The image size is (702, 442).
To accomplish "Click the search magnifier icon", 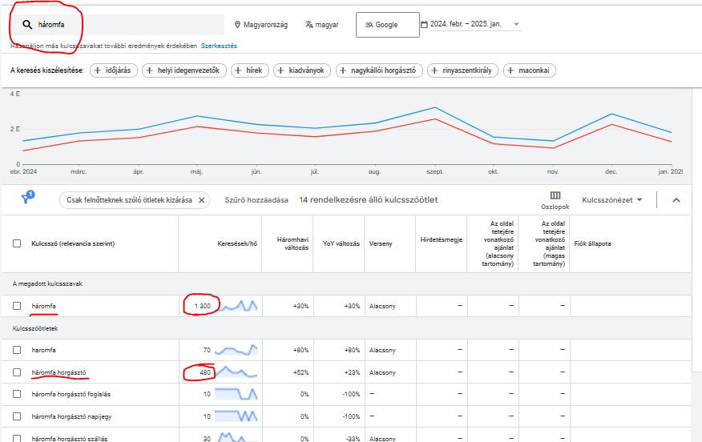I will point(26,25).
